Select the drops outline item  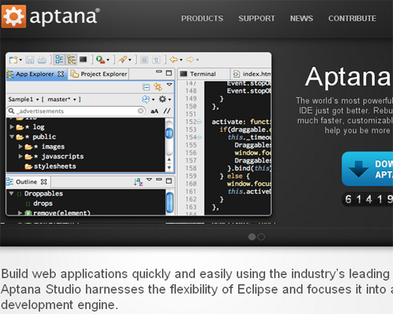(42, 203)
